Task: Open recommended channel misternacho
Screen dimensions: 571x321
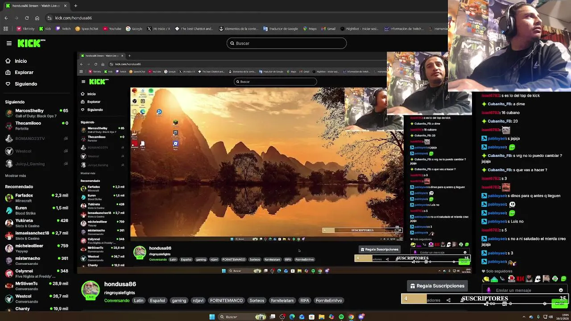Action: click(37, 261)
